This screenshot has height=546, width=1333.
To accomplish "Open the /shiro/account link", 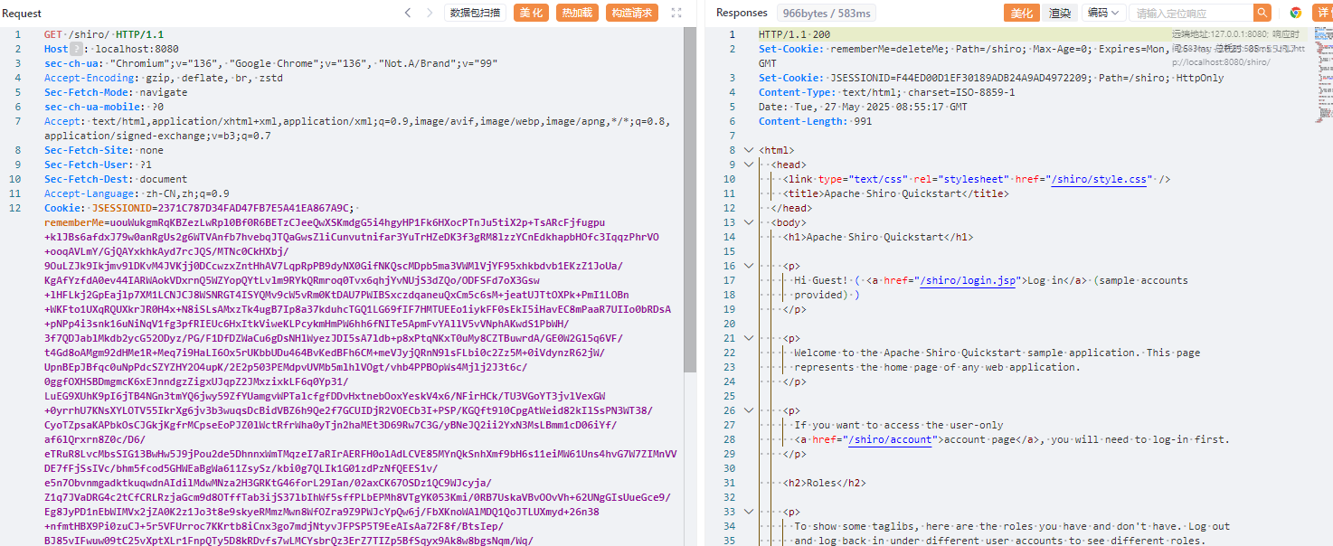I will pyautogui.click(x=888, y=439).
